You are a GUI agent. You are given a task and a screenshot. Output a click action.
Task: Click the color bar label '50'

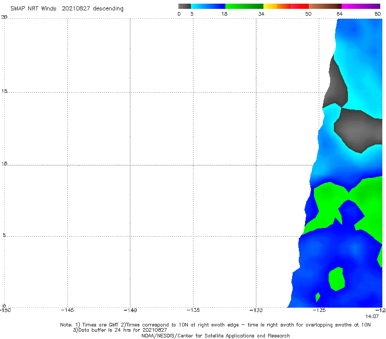click(x=308, y=14)
